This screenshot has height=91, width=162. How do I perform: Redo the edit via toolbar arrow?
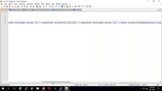click(x=33, y=6)
